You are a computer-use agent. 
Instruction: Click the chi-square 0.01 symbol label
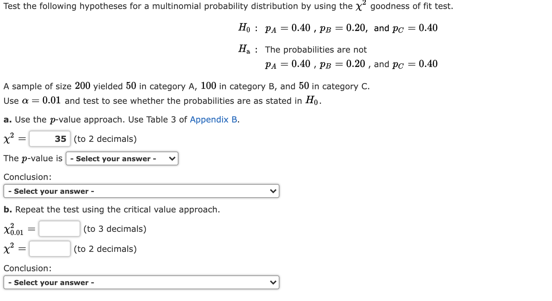coord(13,228)
